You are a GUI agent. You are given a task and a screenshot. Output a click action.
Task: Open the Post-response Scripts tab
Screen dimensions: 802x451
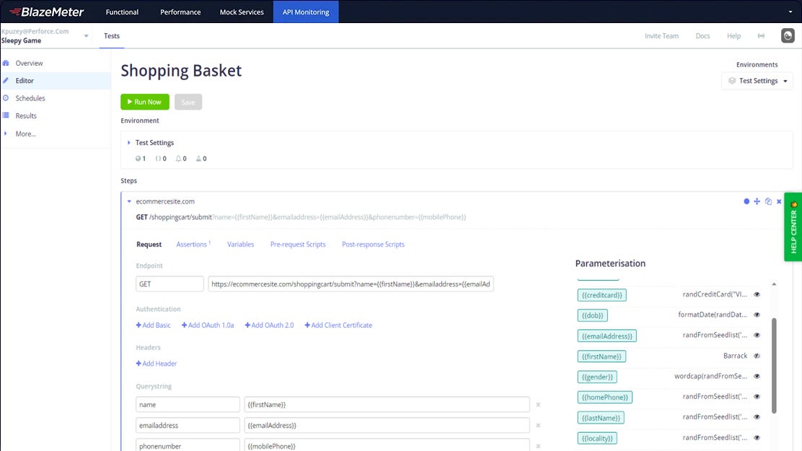tap(374, 245)
